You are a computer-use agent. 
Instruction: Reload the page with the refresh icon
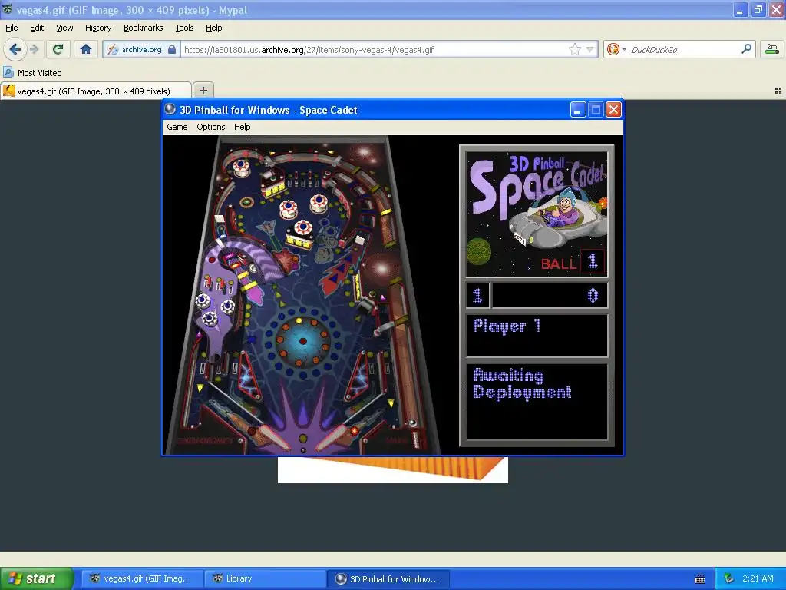[58, 49]
